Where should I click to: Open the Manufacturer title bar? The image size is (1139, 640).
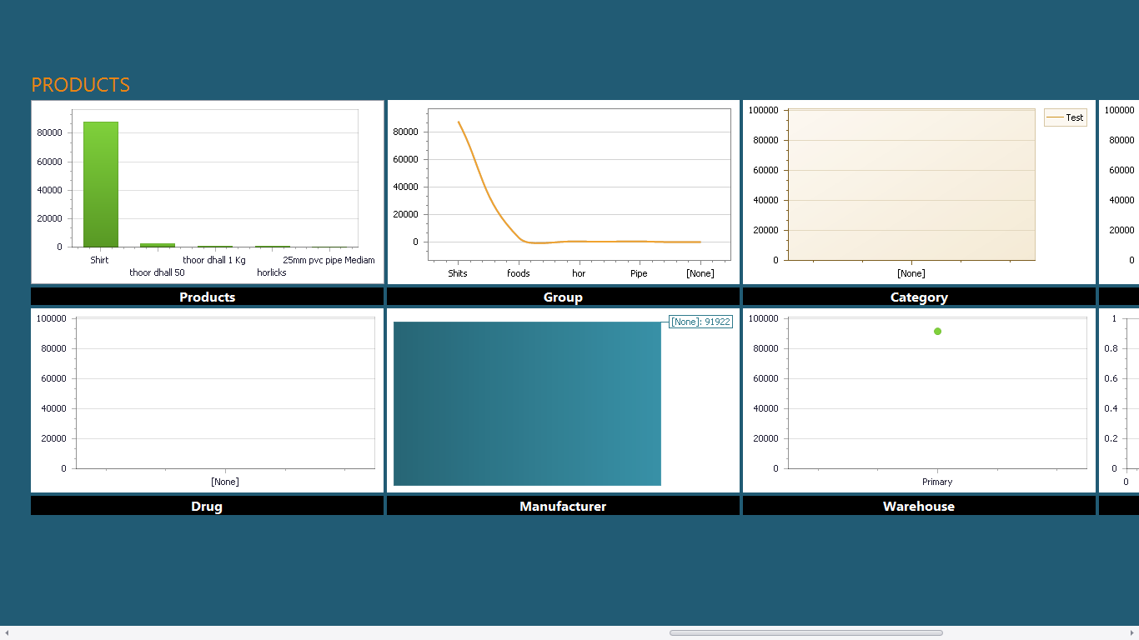tap(563, 506)
